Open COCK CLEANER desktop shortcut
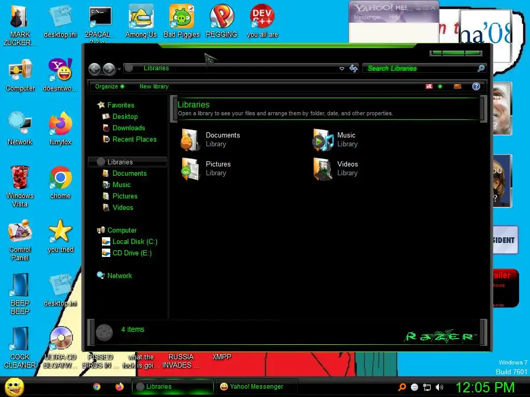This screenshot has width=530, height=397. tap(20, 348)
